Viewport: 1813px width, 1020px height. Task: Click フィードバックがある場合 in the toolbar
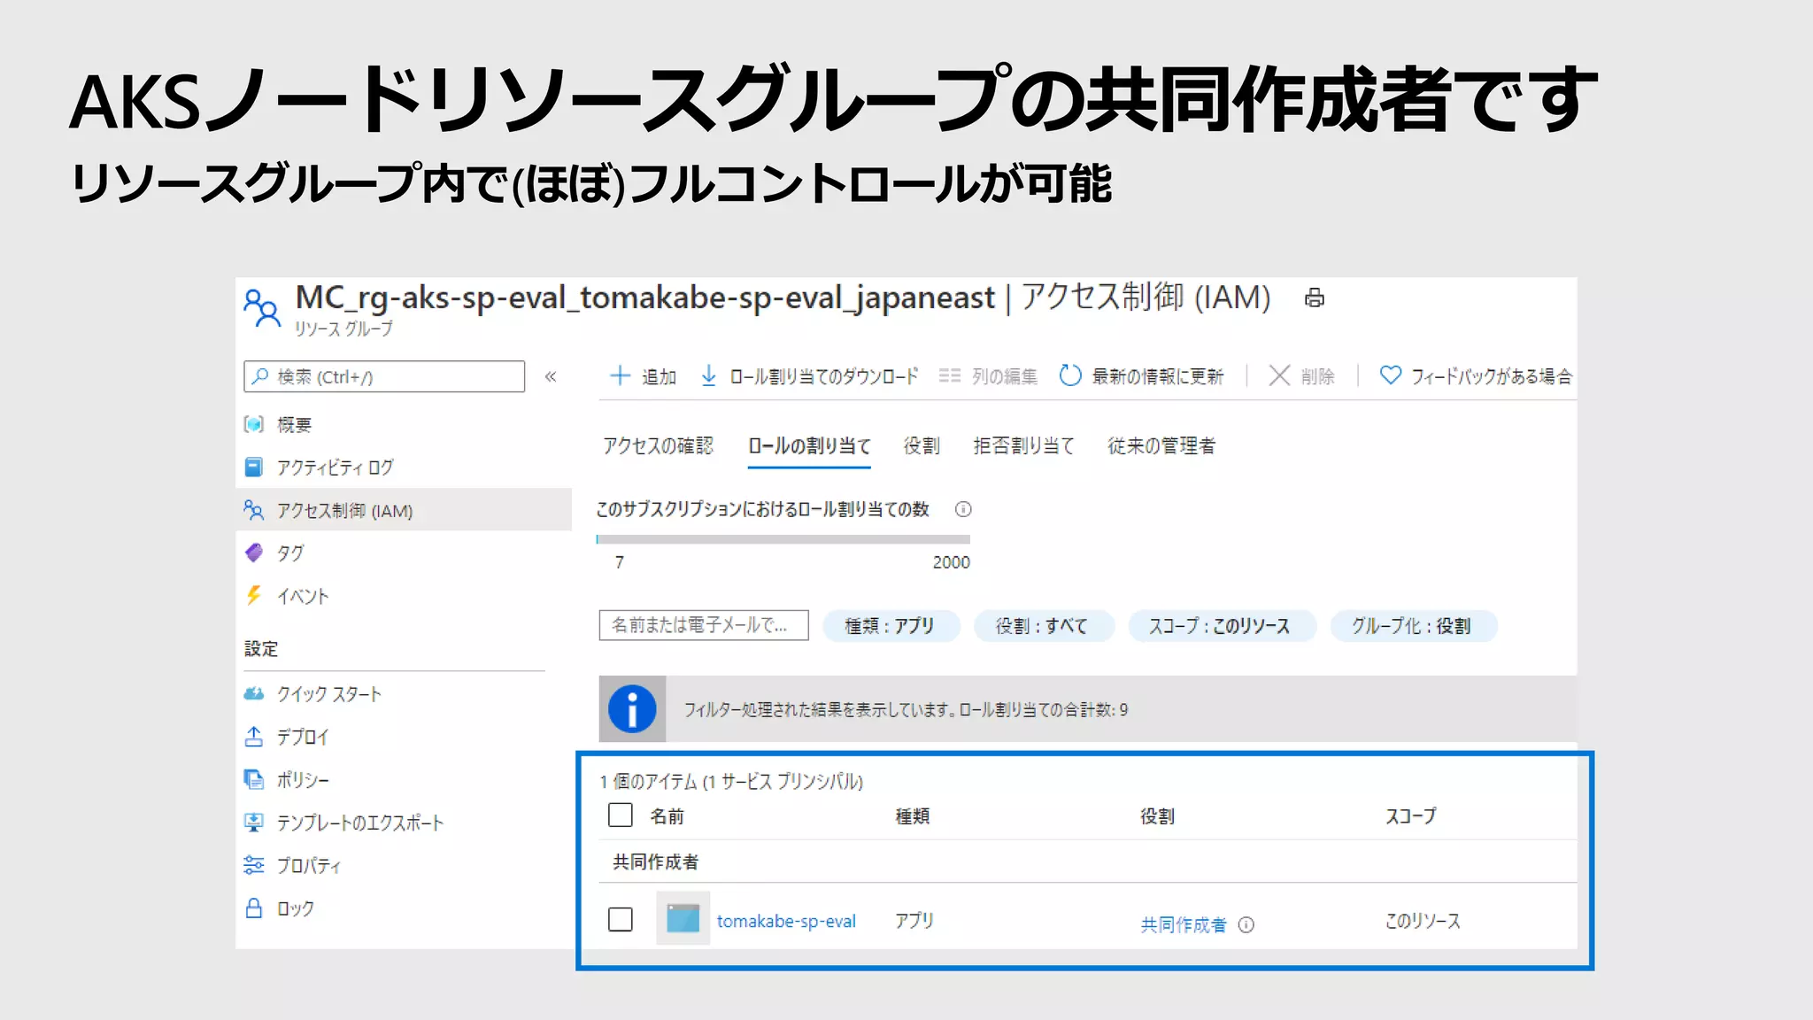click(x=1492, y=377)
